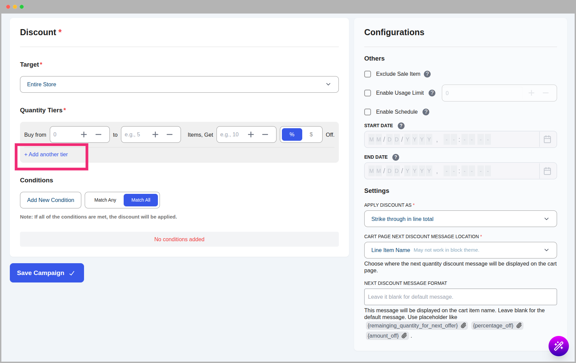576x363 pixels.
Task: Click Add New Condition button
Action: (50, 200)
